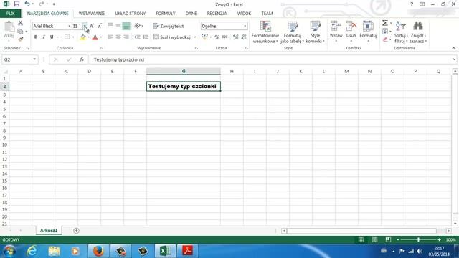This screenshot has height=258, width=459.
Task: Expand the formula bar
Action: click(454, 59)
